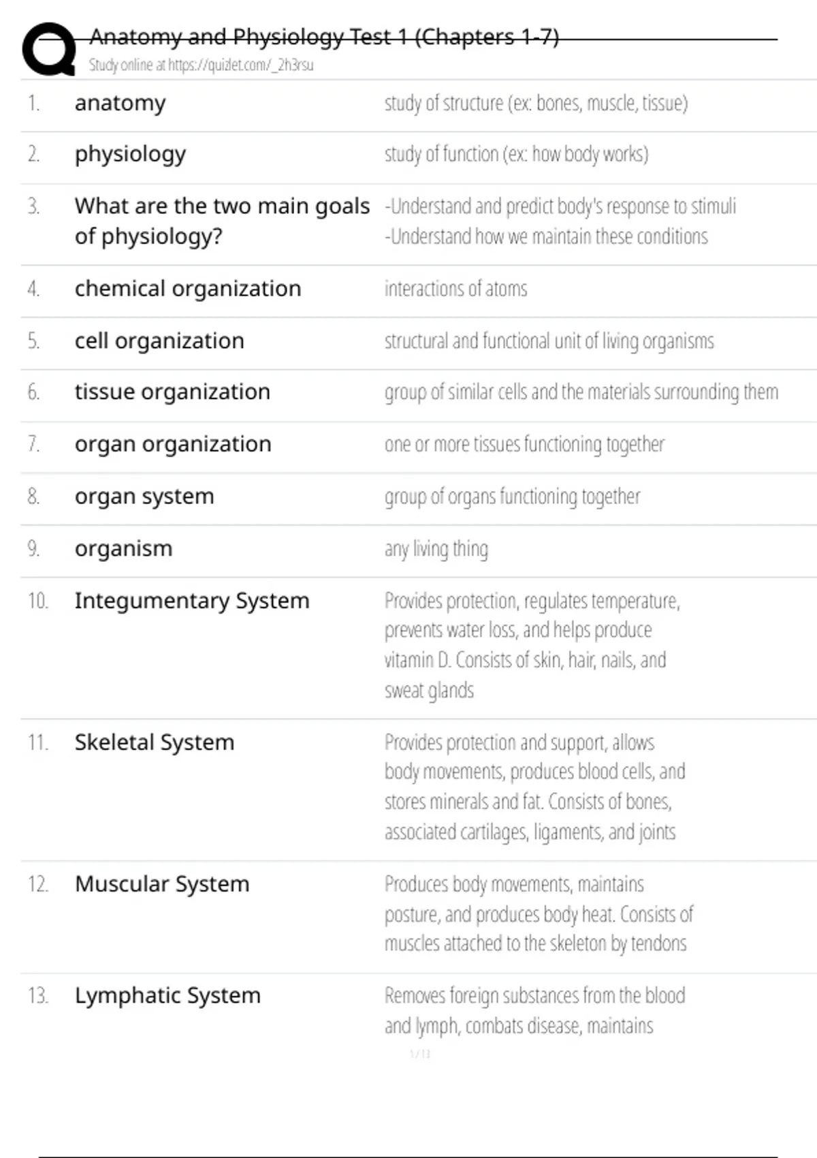This screenshot has width=817, height=1158.
Task: Click the definition "interactions of atoms"
Action: (455, 289)
